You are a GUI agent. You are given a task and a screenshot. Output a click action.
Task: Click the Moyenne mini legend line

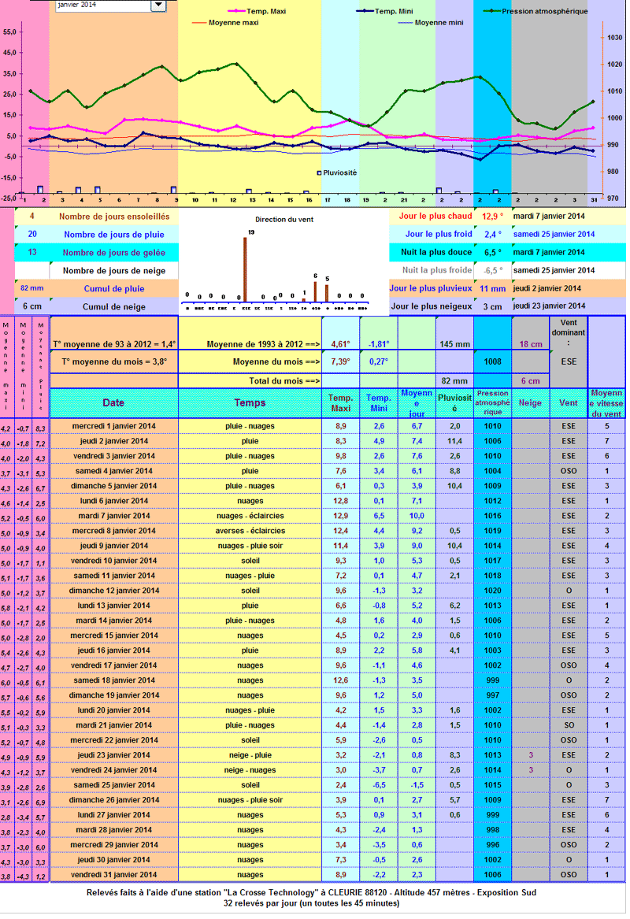(406, 23)
